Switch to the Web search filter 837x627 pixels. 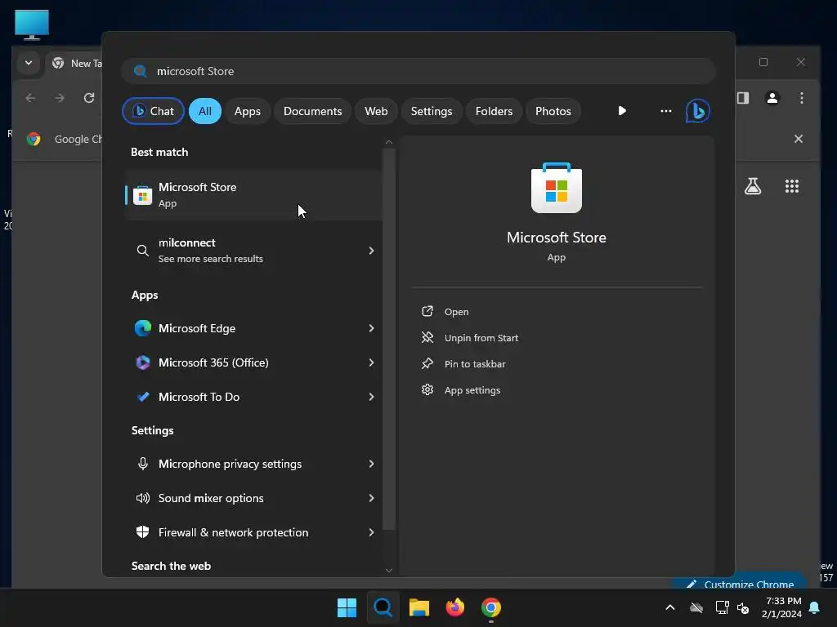pos(376,111)
